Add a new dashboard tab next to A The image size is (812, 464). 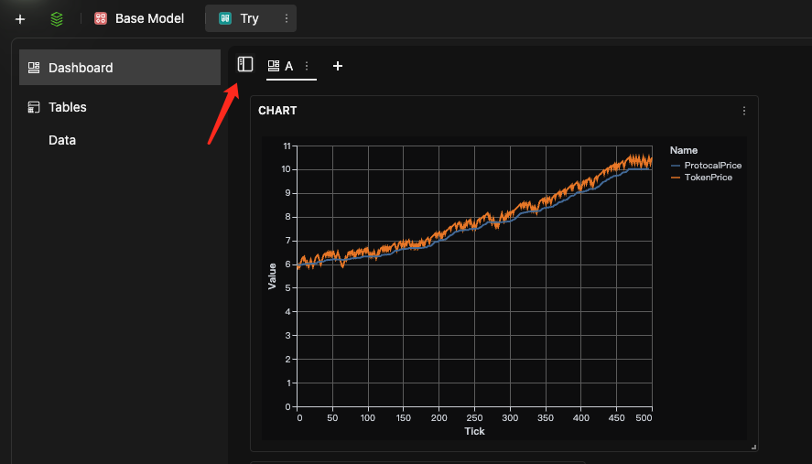click(x=338, y=66)
